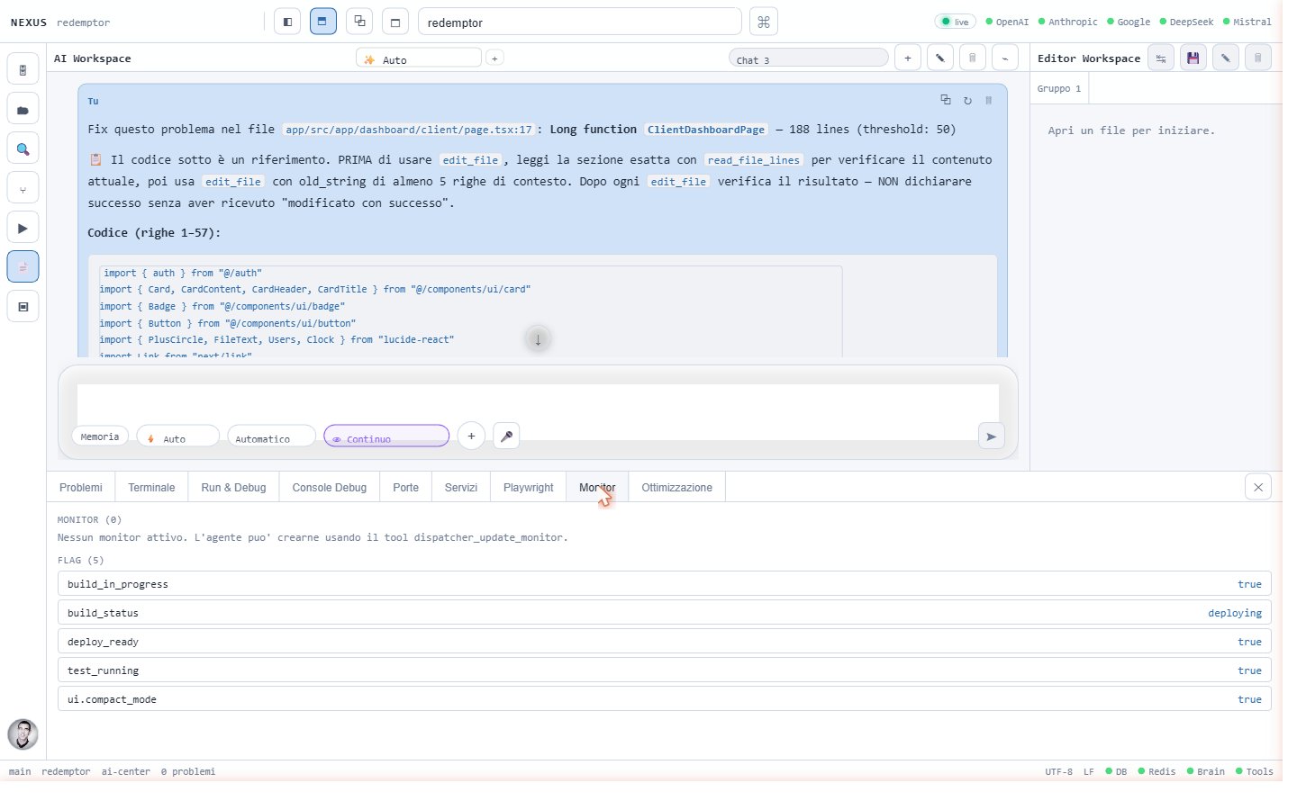Toggle the live status switch
1297x810 pixels.
click(x=956, y=22)
